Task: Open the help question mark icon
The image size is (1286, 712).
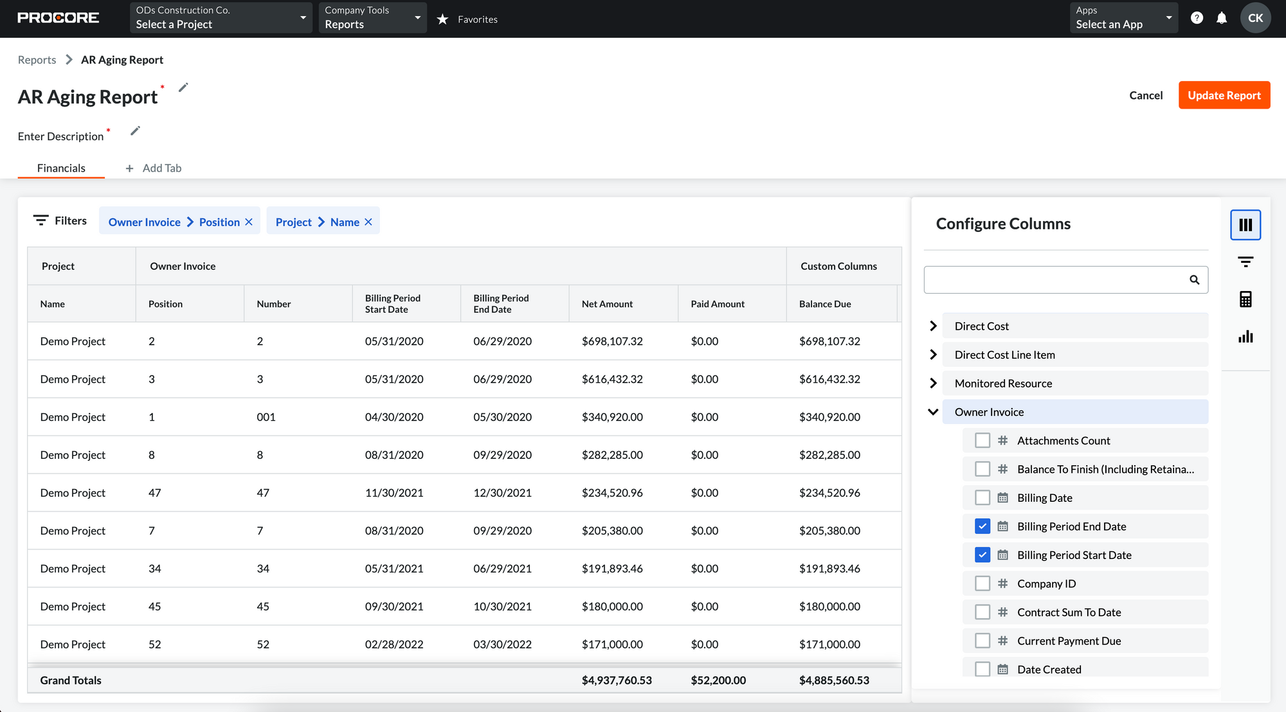Action: (x=1197, y=18)
